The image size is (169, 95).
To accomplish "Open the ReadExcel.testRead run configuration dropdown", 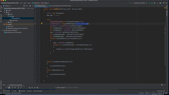I will tap(140, 3).
